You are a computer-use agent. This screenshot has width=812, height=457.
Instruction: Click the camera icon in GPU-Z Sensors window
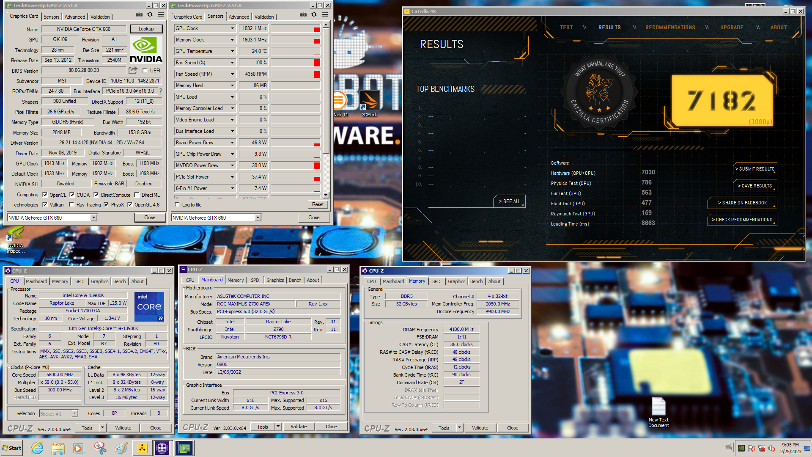point(303,15)
